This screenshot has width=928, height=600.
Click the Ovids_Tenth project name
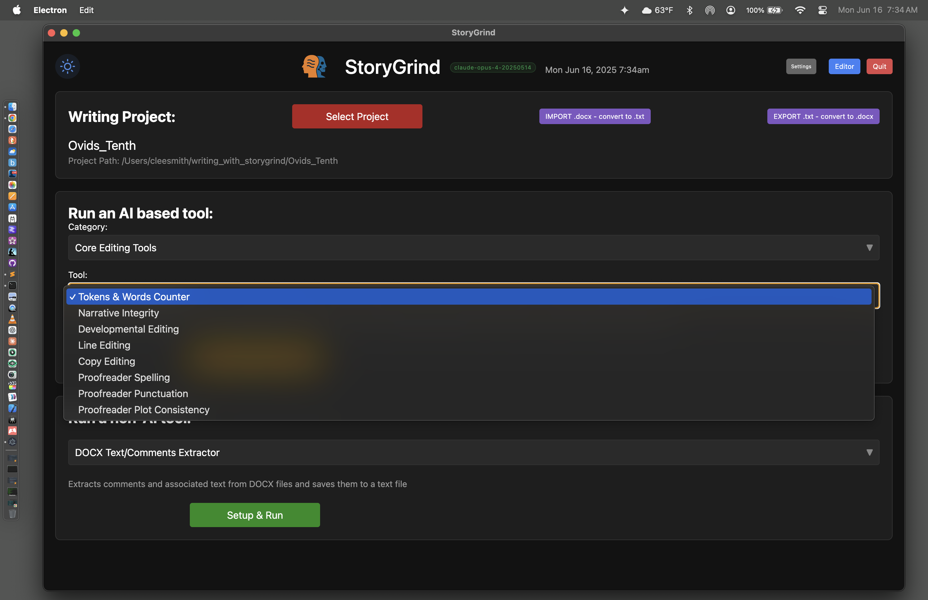coord(102,146)
